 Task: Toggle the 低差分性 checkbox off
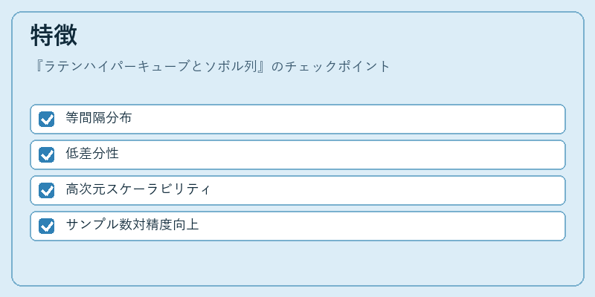coord(46,155)
